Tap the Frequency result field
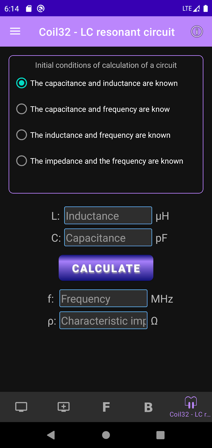Image resolution: width=212 pixels, height=448 pixels. 103,298
